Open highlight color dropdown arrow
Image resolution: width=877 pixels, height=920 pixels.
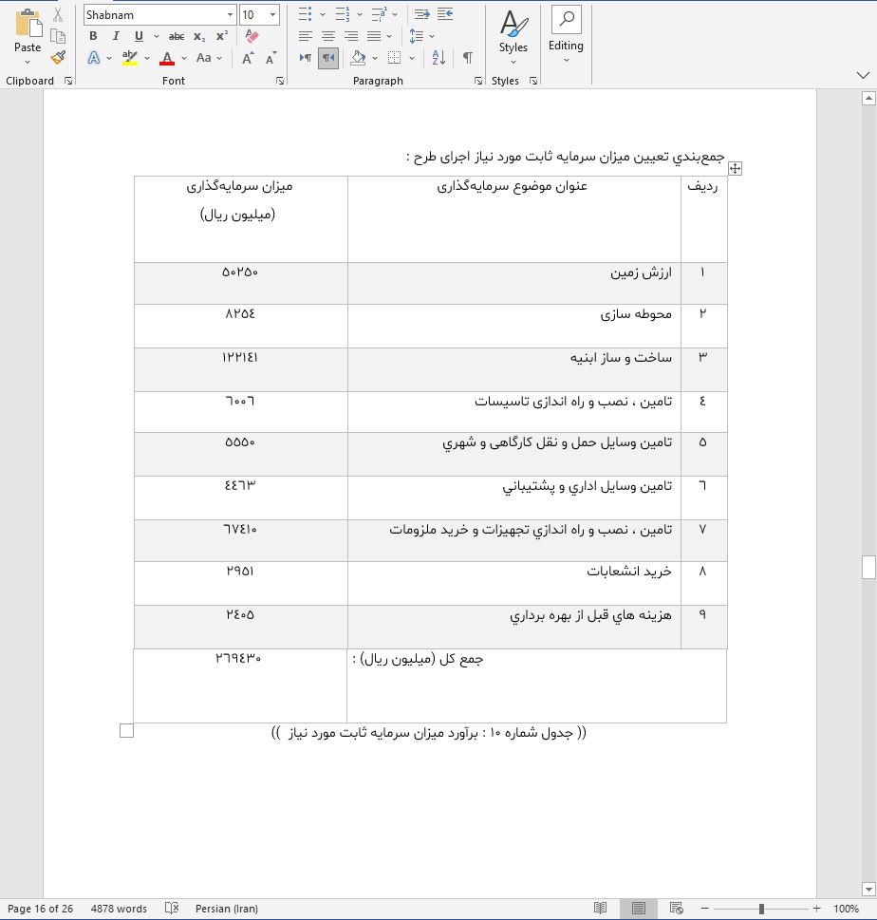tap(147, 58)
